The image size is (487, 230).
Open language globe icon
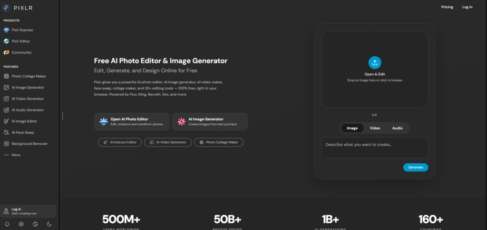(35, 224)
